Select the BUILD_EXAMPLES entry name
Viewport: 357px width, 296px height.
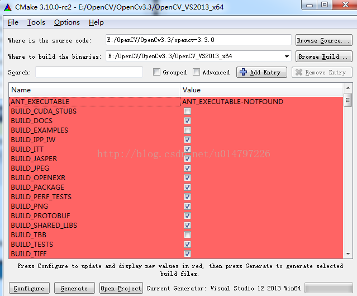click(40, 130)
